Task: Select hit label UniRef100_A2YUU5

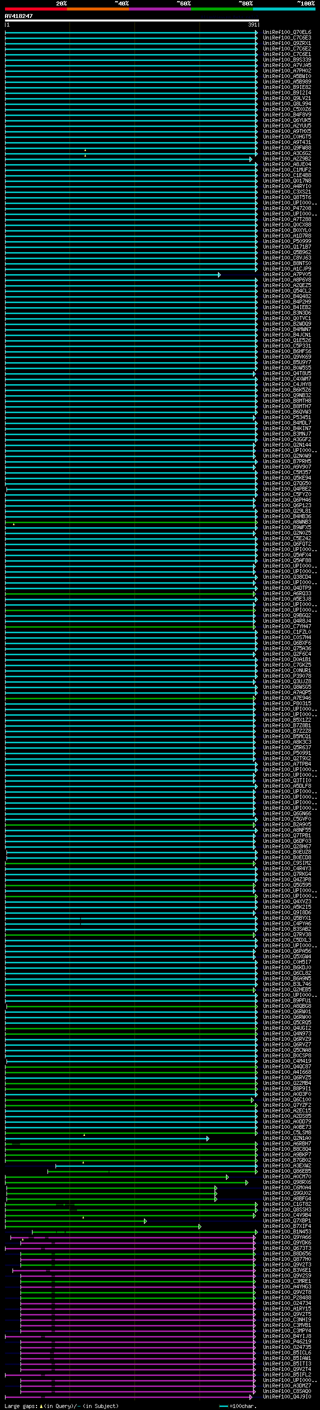Action: (x=287, y=126)
